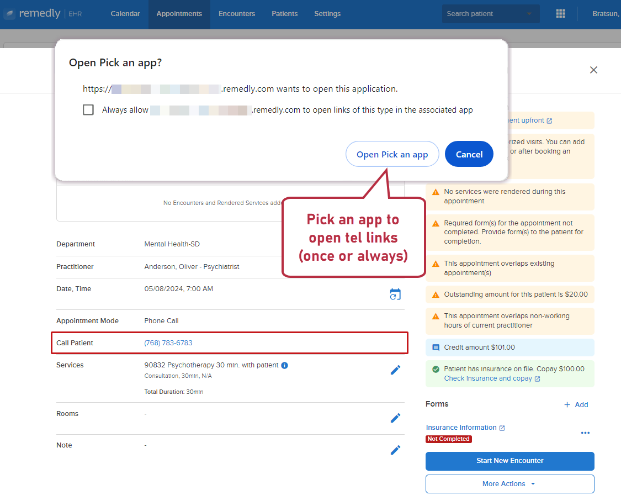This screenshot has width=621, height=495.
Task: Click the reschedule calendar icon
Action: (x=395, y=294)
